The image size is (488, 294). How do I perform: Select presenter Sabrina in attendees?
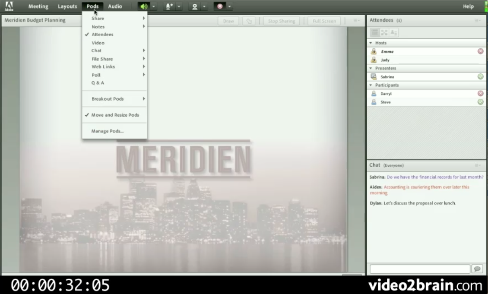[x=426, y=77]
